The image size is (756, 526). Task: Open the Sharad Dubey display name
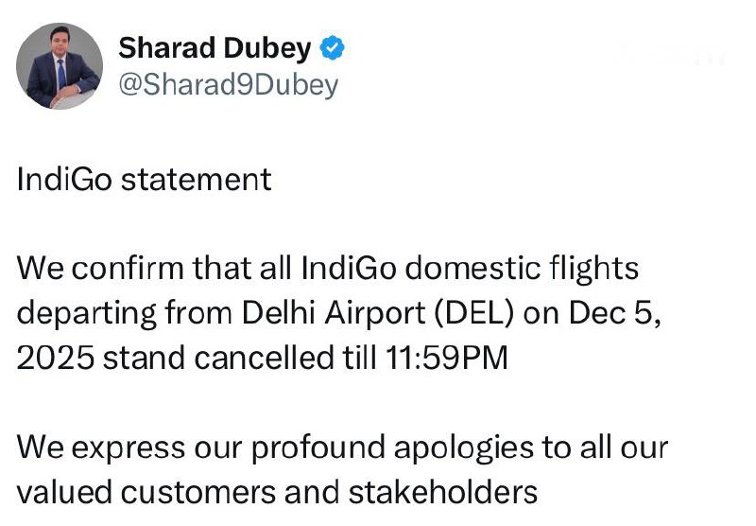(215, 47)
